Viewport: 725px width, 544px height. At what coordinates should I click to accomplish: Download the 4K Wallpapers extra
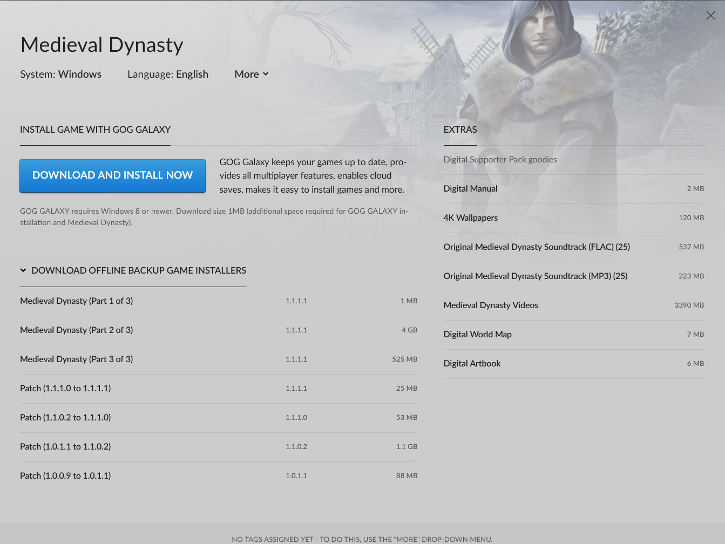tap(574, 218)
